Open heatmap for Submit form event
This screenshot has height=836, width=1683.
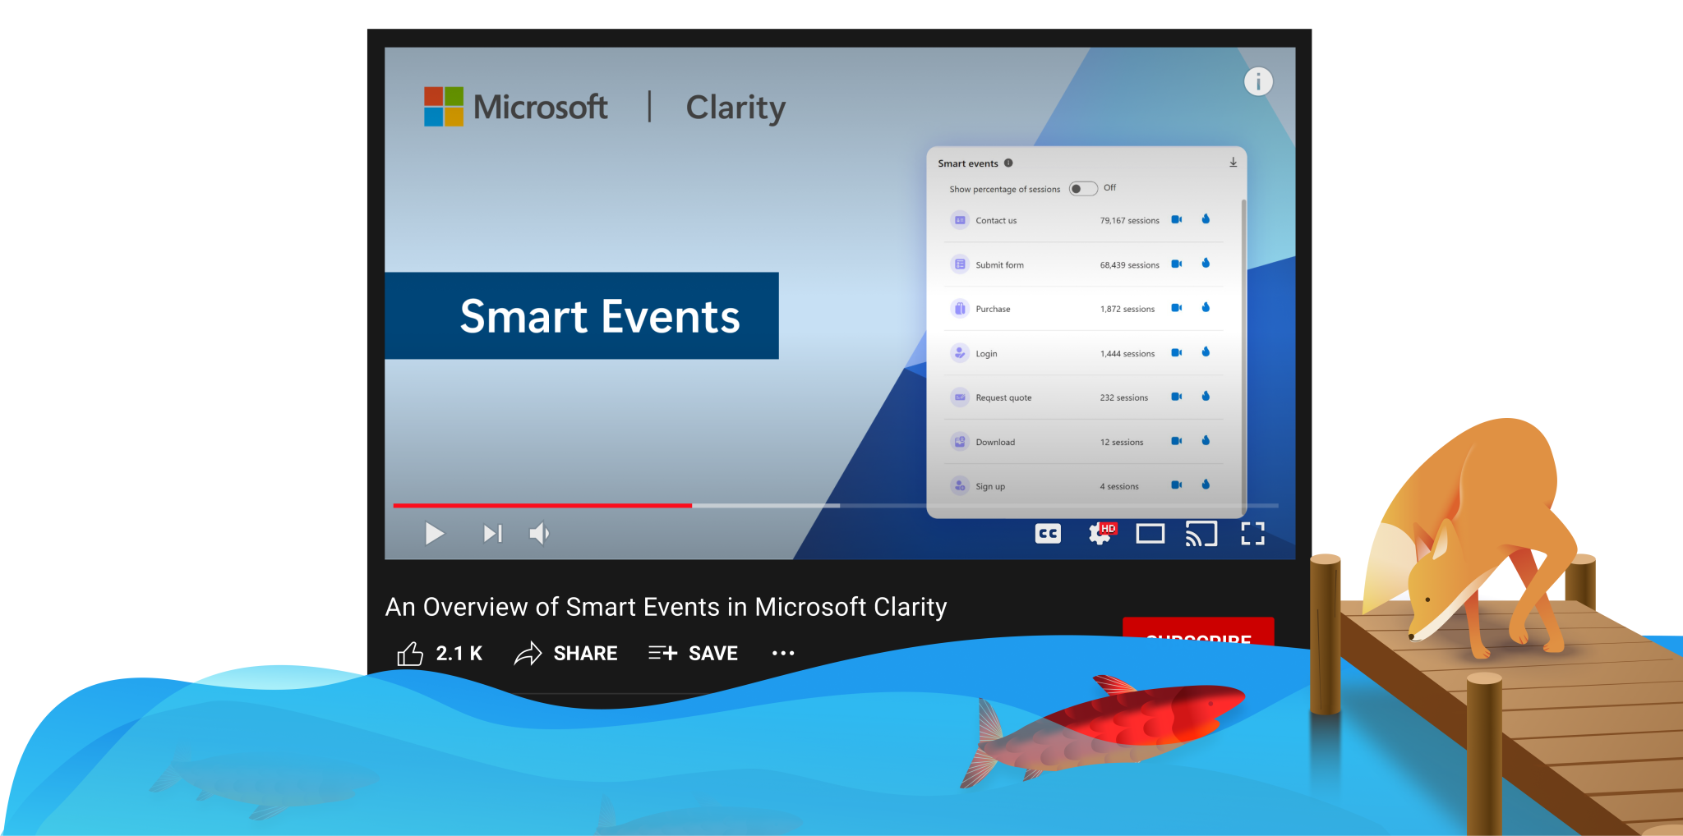pos(1206,264)
